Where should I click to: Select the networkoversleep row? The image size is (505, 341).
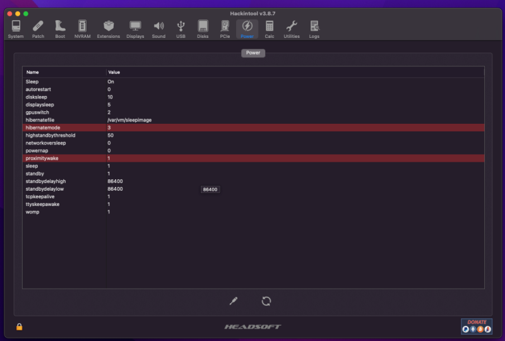[254, 143]
